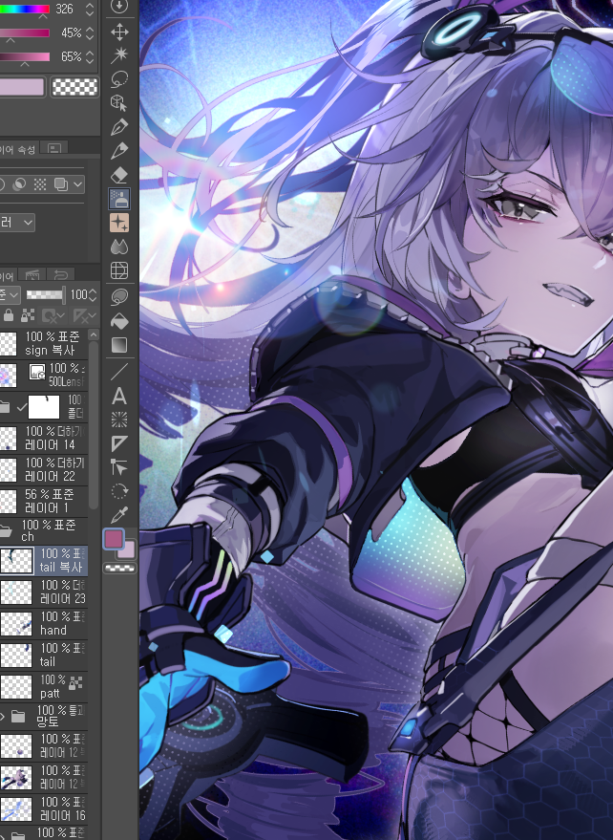Select the 레이어 14 layer
Viewport: 613px width, 840px height.
43,439
